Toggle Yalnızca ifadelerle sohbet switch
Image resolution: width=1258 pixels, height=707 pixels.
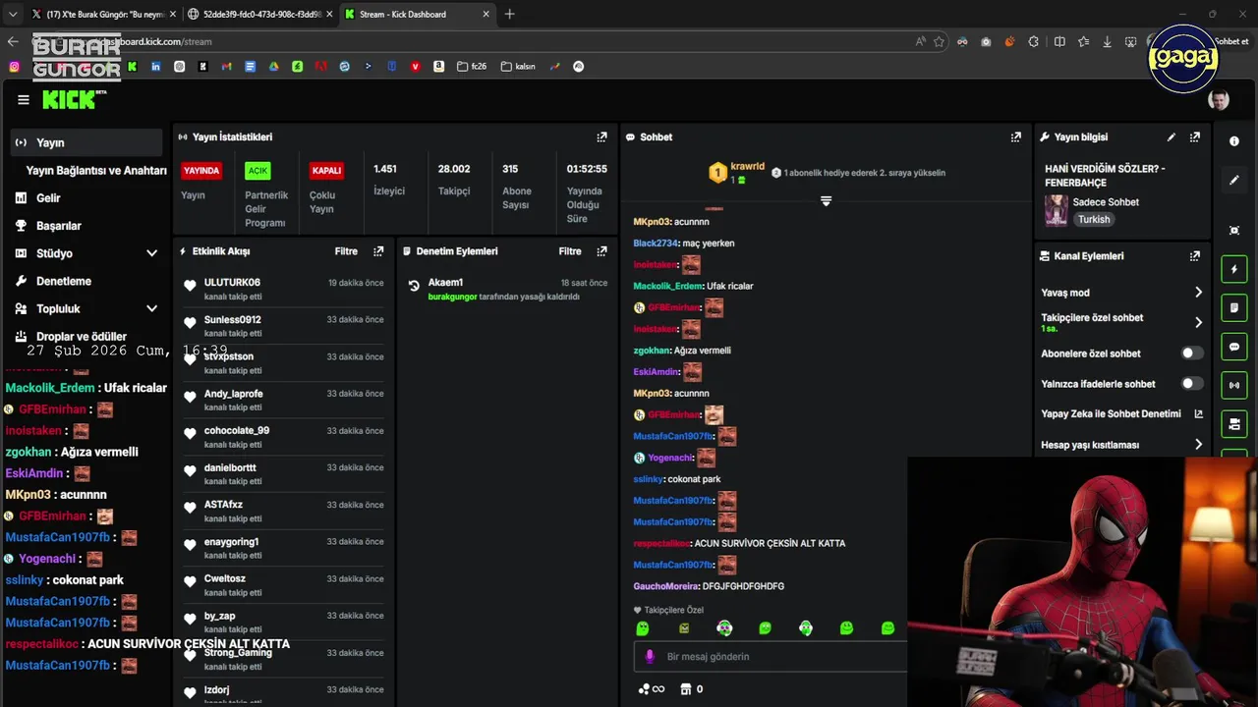1191,384
